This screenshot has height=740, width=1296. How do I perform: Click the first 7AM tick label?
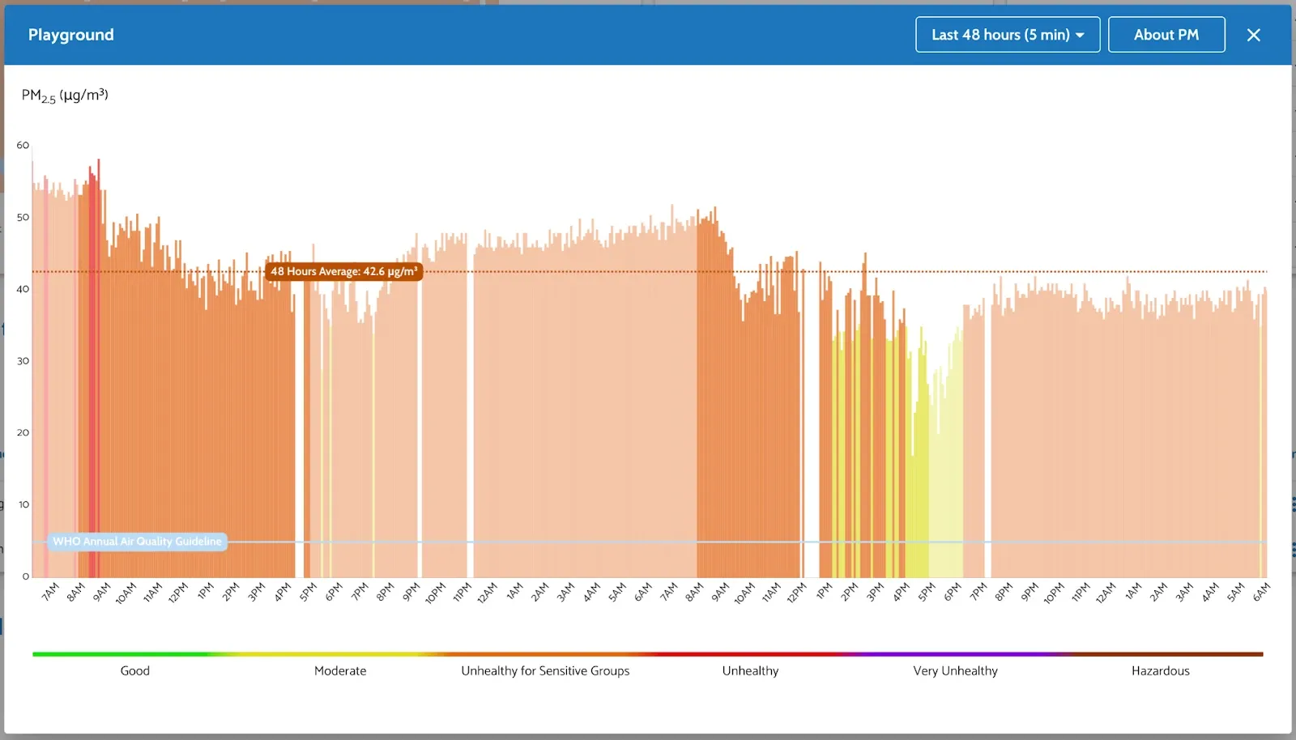tap(50, 593)
